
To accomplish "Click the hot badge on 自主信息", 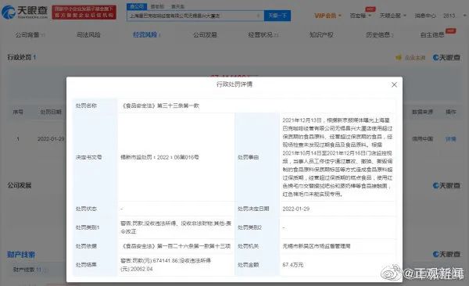I will [450, 30].
